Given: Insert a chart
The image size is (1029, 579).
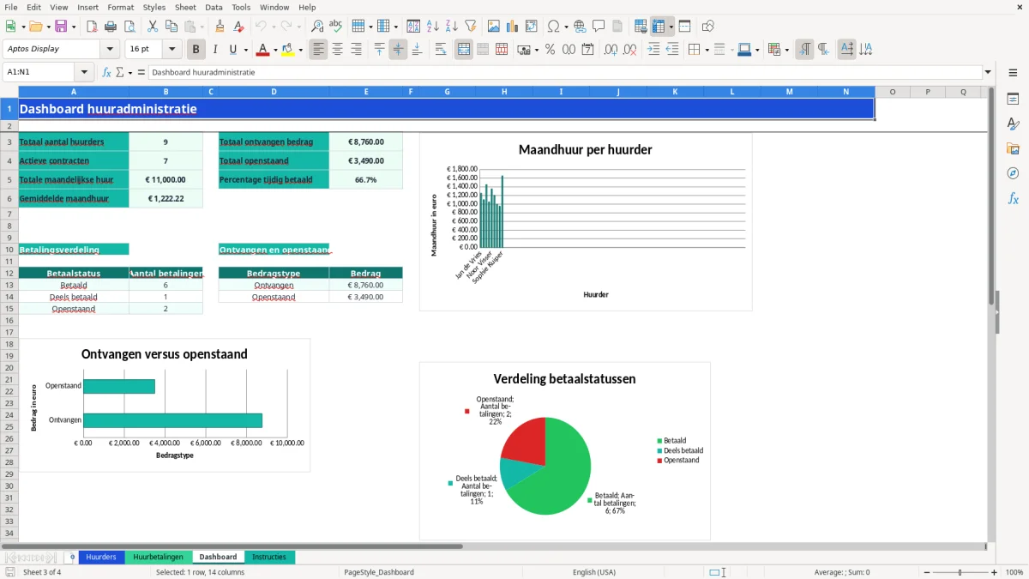Looking at the screenshot, I should [x=513, y=27].
